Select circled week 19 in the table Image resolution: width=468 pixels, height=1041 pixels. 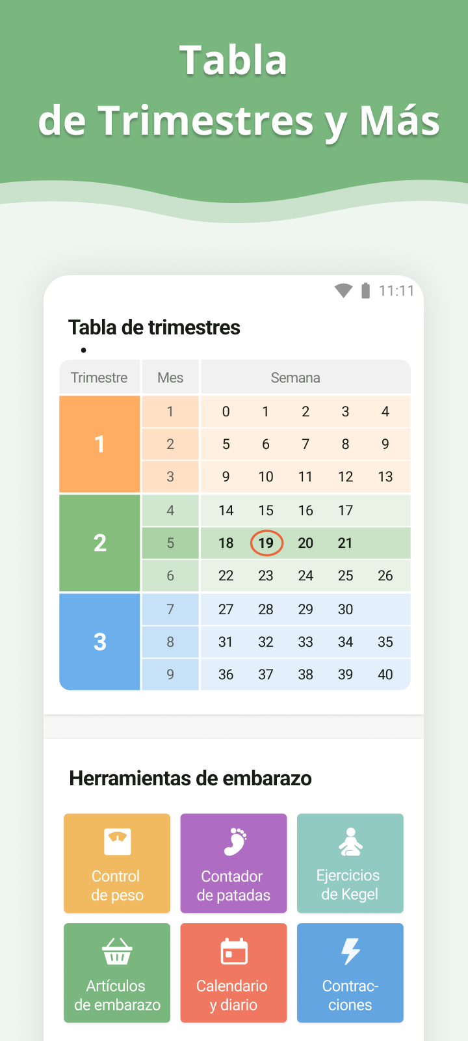(x=266, y=543)
